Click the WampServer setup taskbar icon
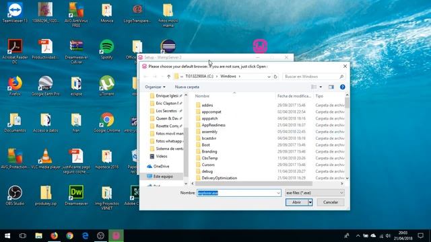The image size is (431, 242). pyautogui.click(x=116, y=236)
